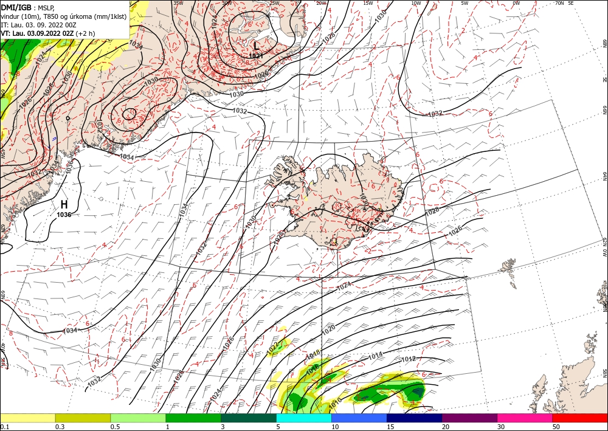
Task: Click the 10W longitude label
Action: [x=416, y=3]
